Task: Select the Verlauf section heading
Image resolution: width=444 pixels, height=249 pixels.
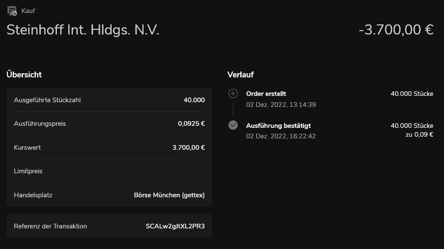Action: 241,75
